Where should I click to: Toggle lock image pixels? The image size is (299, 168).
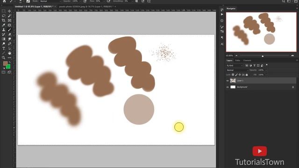pos(236,75)
